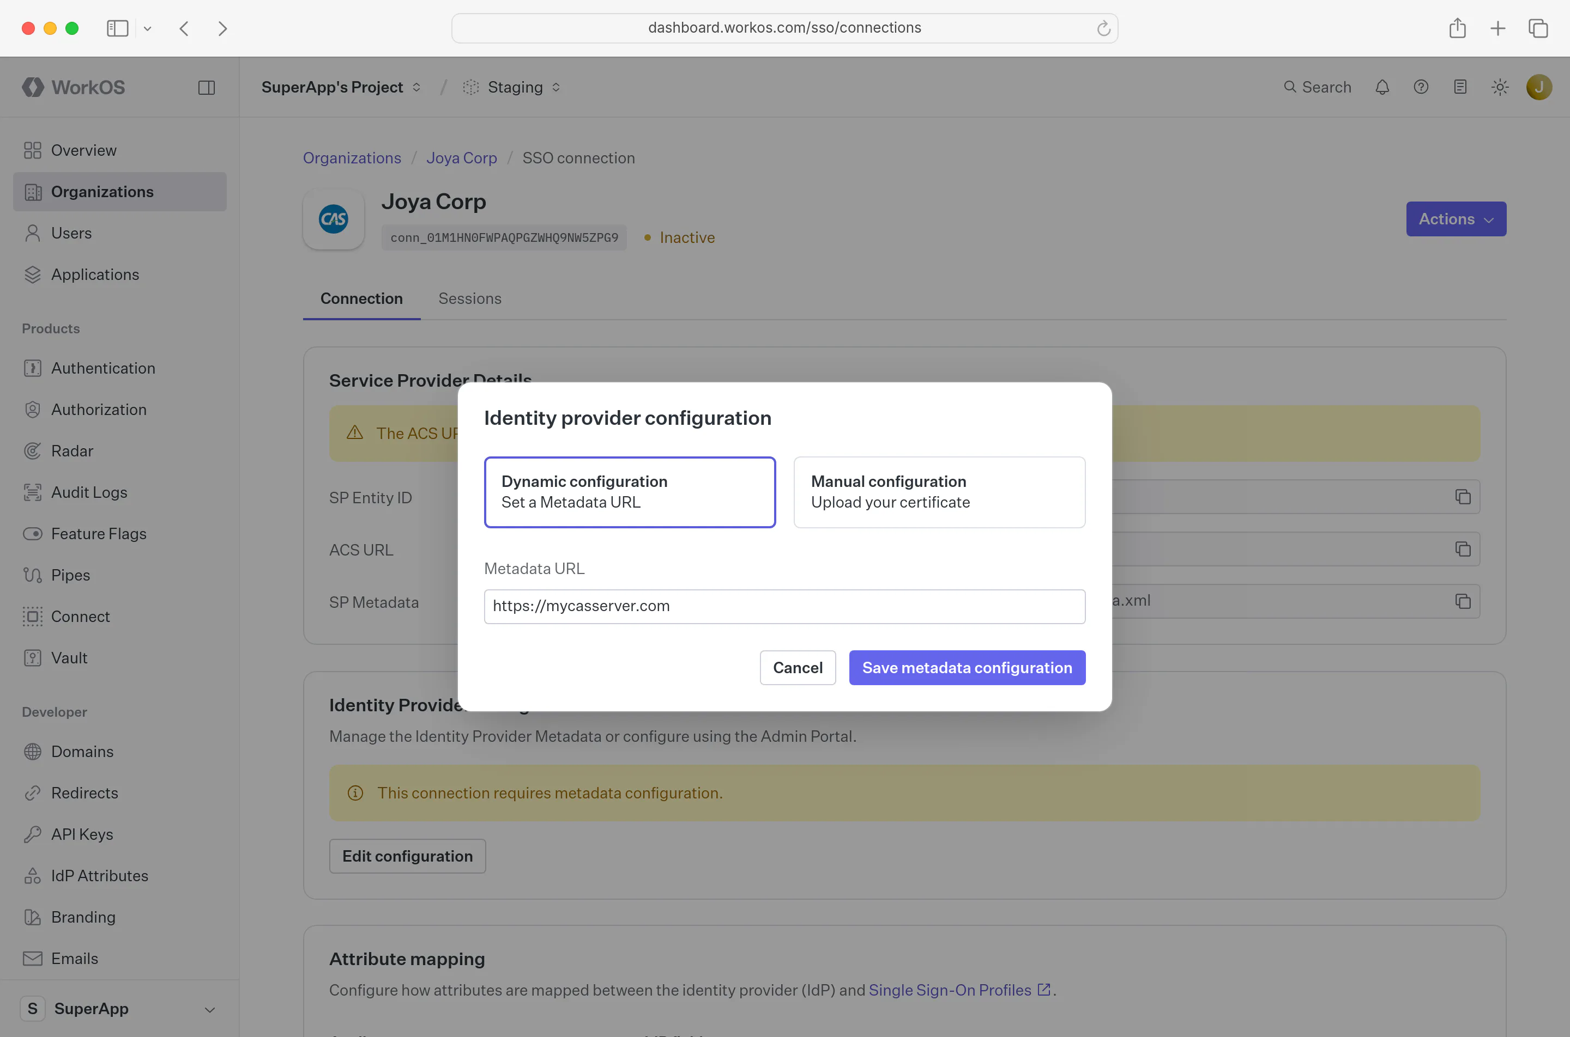This screenshot has width=1570, height=1037.
Task: Switch to the Sessions tab
Action: [x=470, y=298]
